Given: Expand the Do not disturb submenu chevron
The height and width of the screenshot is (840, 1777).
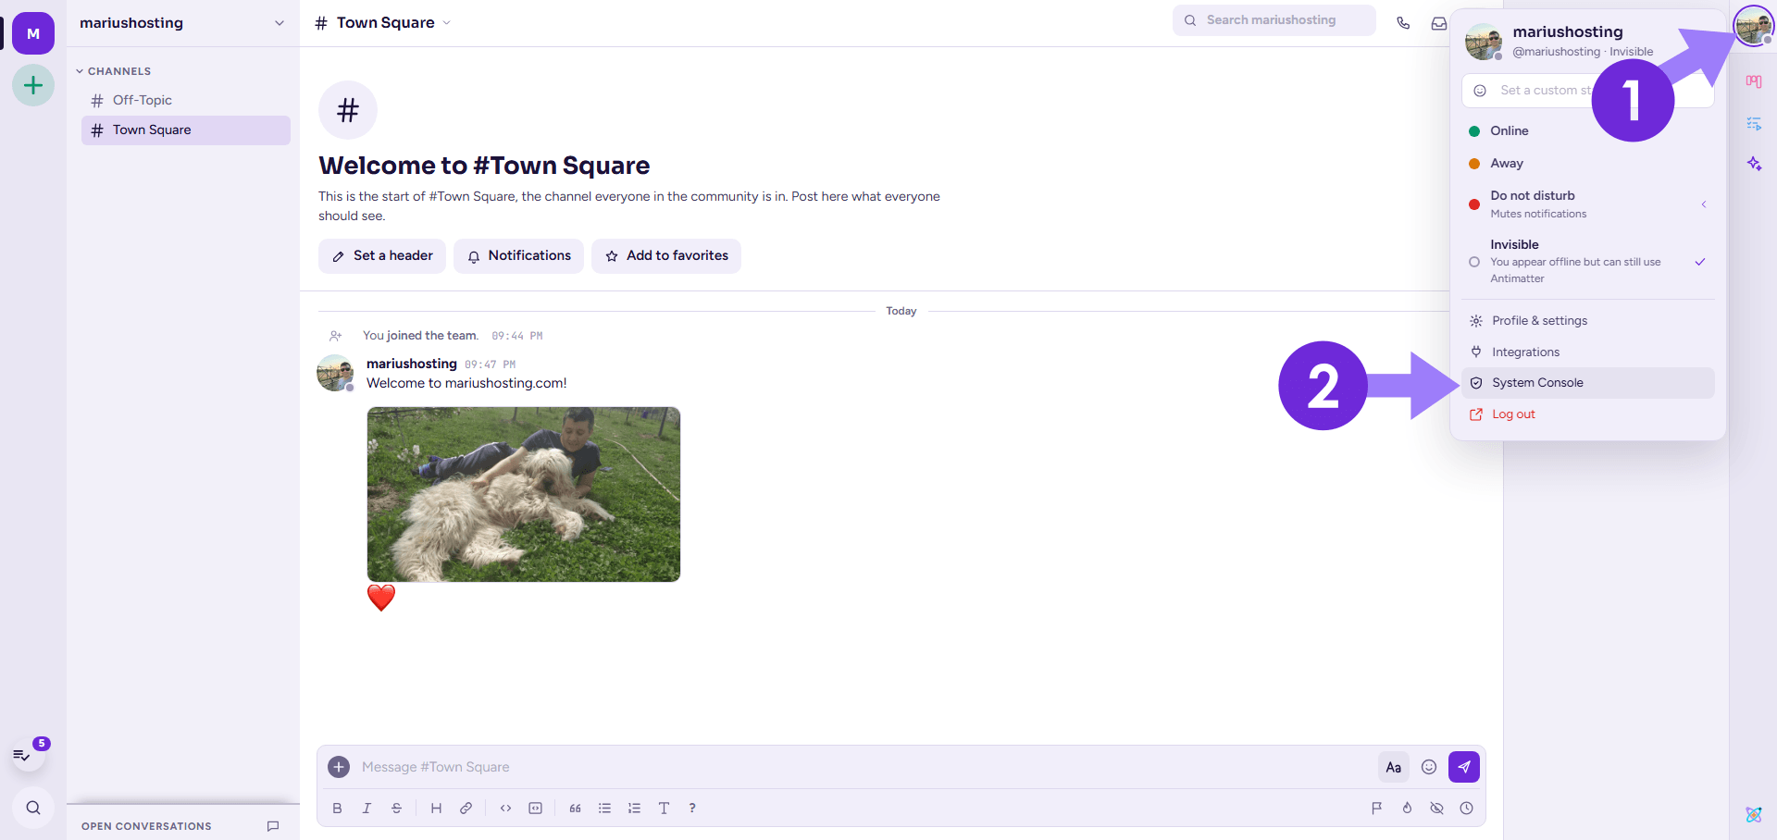Looking at the screenshot, I should 1704,204.
